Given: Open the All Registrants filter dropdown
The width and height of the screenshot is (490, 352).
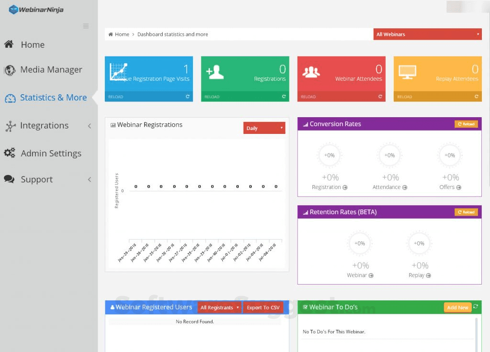Looking at the screenshot, I should click(x=219, y=308).
